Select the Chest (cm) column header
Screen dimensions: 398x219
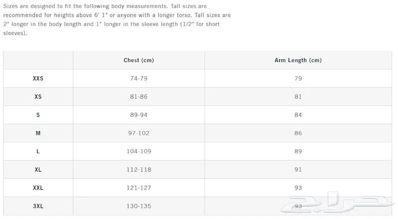click(x=139, y=60)
